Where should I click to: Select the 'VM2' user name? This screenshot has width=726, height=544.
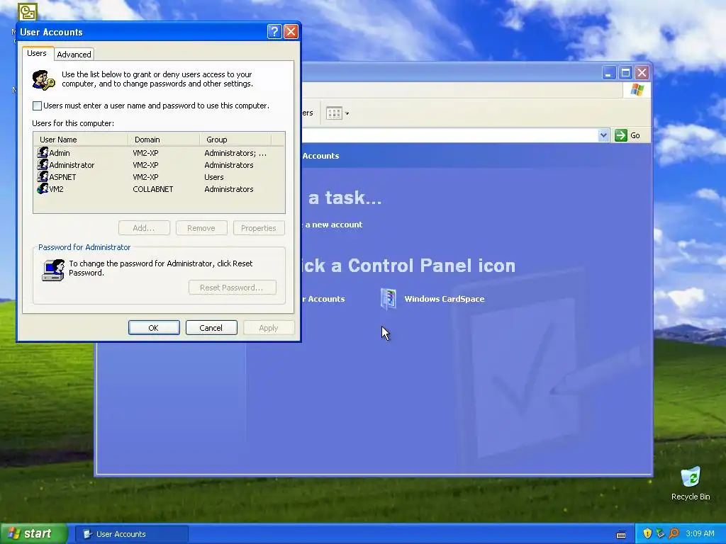(x=57, y=189)
